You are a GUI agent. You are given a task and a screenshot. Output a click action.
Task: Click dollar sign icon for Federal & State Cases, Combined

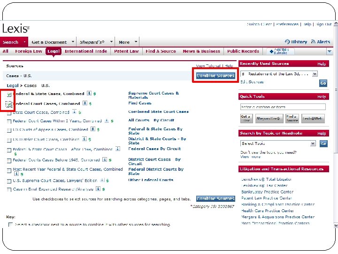pos(95,94)
